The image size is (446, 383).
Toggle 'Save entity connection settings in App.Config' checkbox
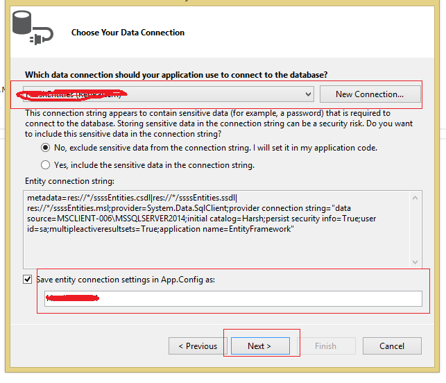[28, 279]
